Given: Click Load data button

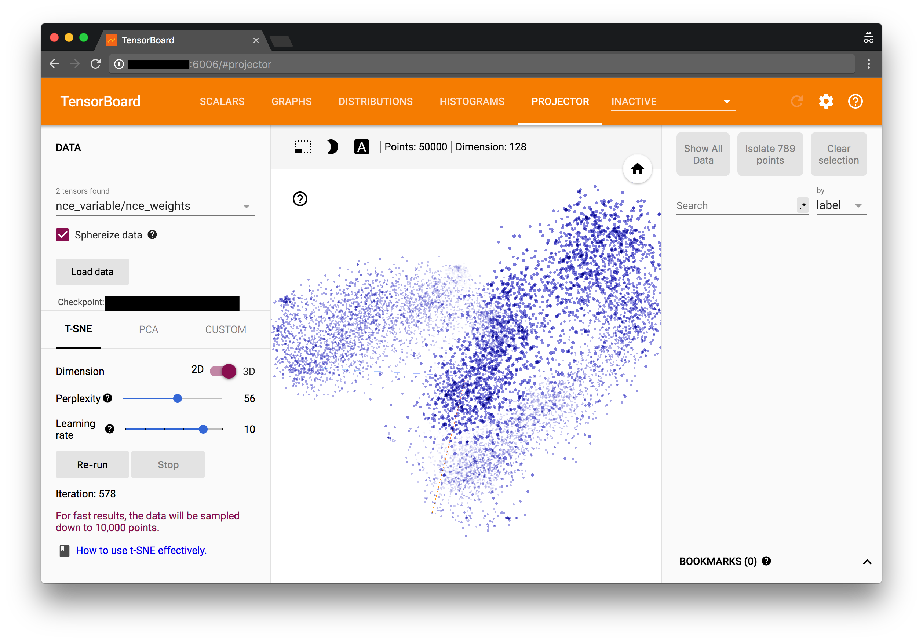Looking at the screenshot, I should (92, 272).
